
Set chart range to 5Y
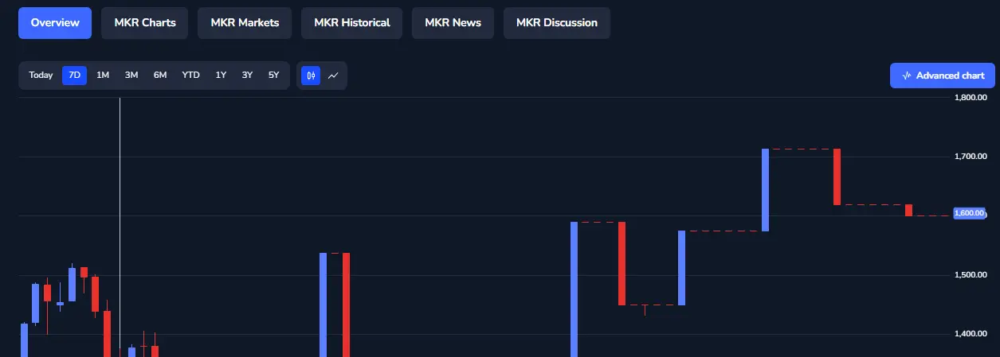click(x=273, y=76)
